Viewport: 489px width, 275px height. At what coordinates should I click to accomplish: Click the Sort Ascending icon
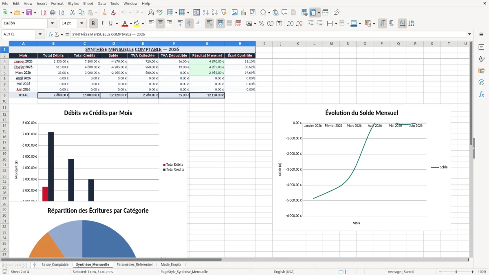[205, 13]
